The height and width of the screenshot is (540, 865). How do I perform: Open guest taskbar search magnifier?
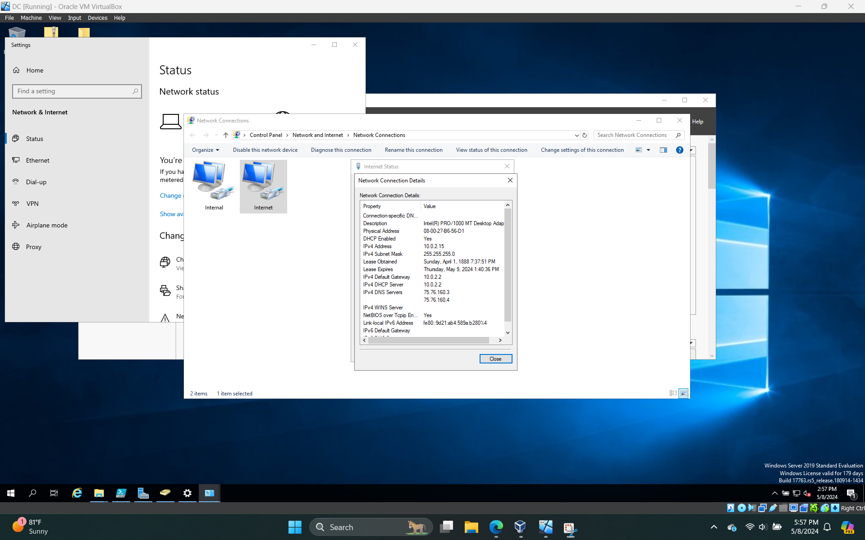pyautogui.click(x=32, y=493)
